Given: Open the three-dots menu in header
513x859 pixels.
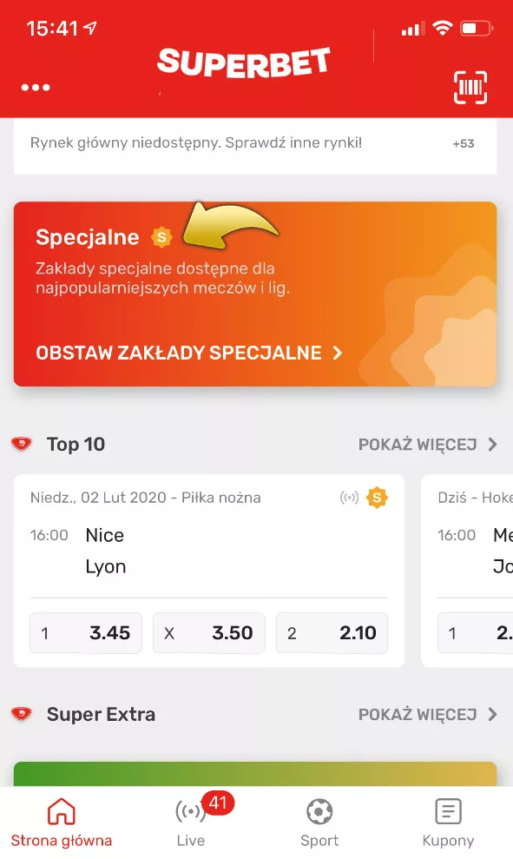Looking at the screenshot, I should 36,87.
